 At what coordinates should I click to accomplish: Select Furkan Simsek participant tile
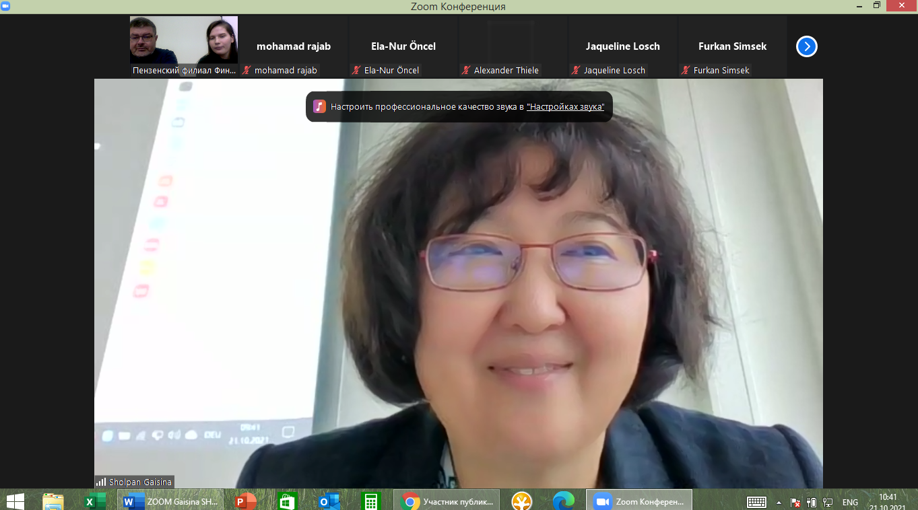732,46
